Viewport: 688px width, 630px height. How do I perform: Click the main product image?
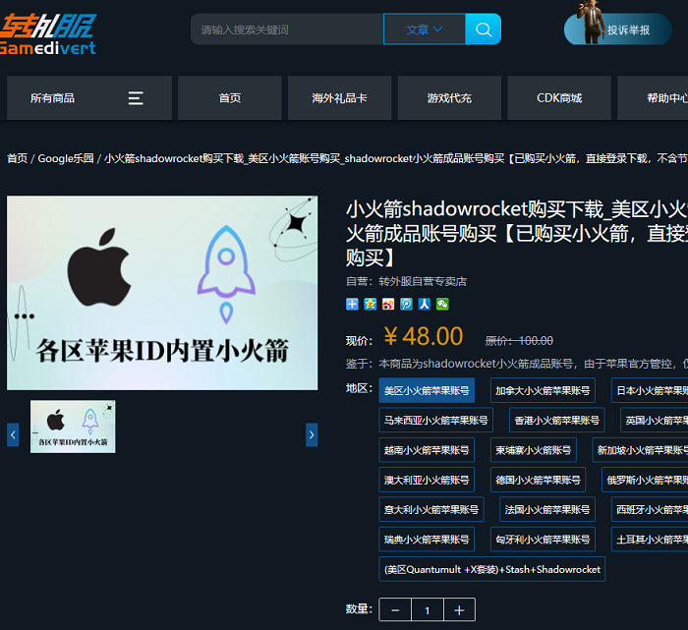162,293
